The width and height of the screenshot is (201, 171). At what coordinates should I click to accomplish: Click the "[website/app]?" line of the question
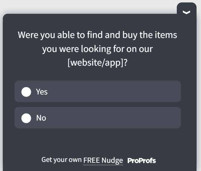click(97, 63)
